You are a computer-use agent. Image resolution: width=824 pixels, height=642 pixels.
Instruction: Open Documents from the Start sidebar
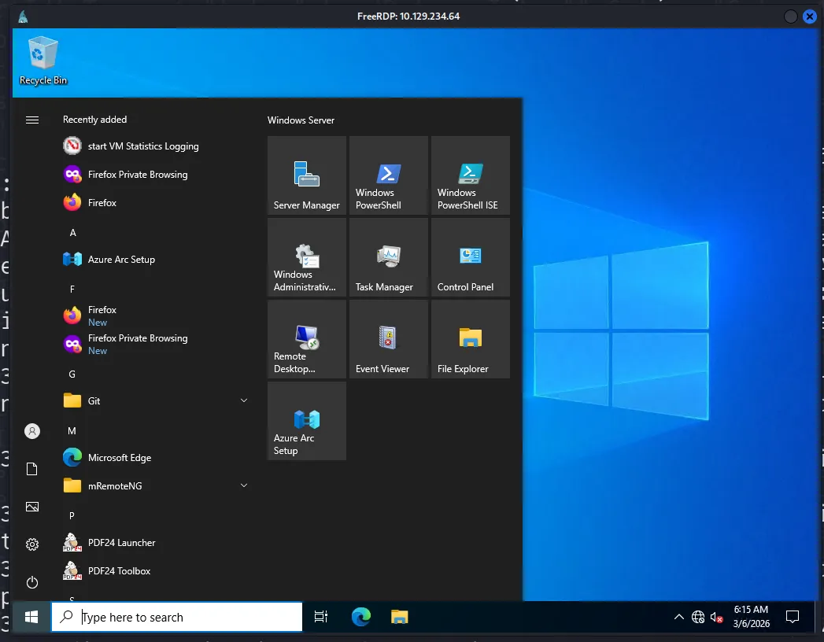[x=32, y=469]
